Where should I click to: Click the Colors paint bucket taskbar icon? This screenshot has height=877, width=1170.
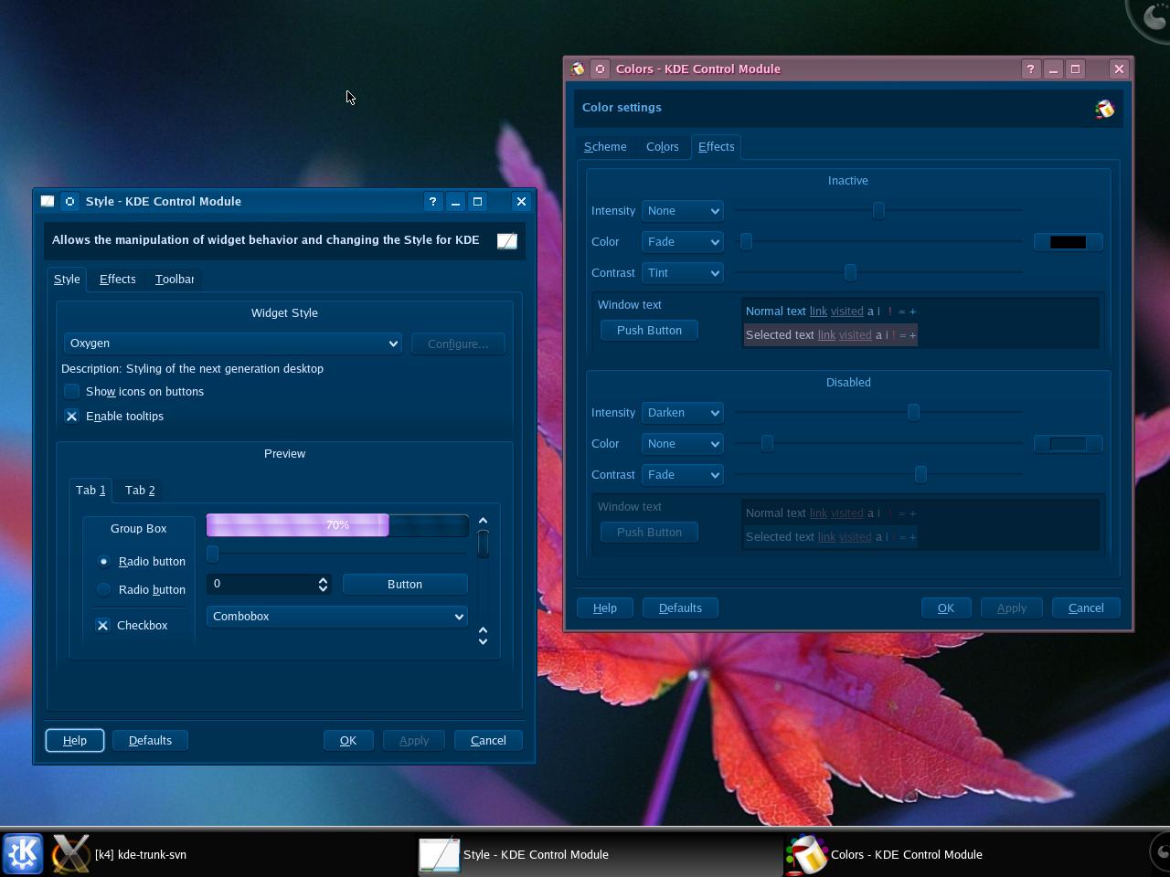[x=806, y=854]
